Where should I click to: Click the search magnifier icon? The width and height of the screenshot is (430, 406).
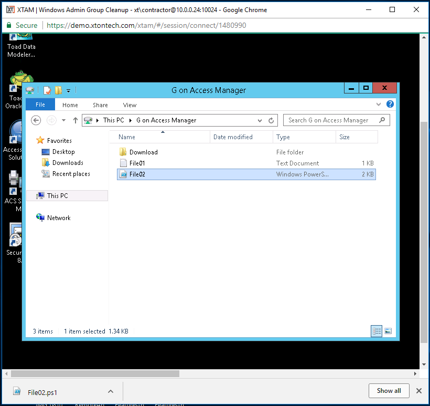pyautogui.click(x=382, y=120)
